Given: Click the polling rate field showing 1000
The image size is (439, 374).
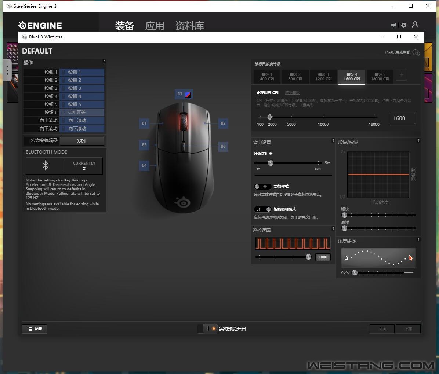Looking at the screenshot, I should tap(323, 257).
